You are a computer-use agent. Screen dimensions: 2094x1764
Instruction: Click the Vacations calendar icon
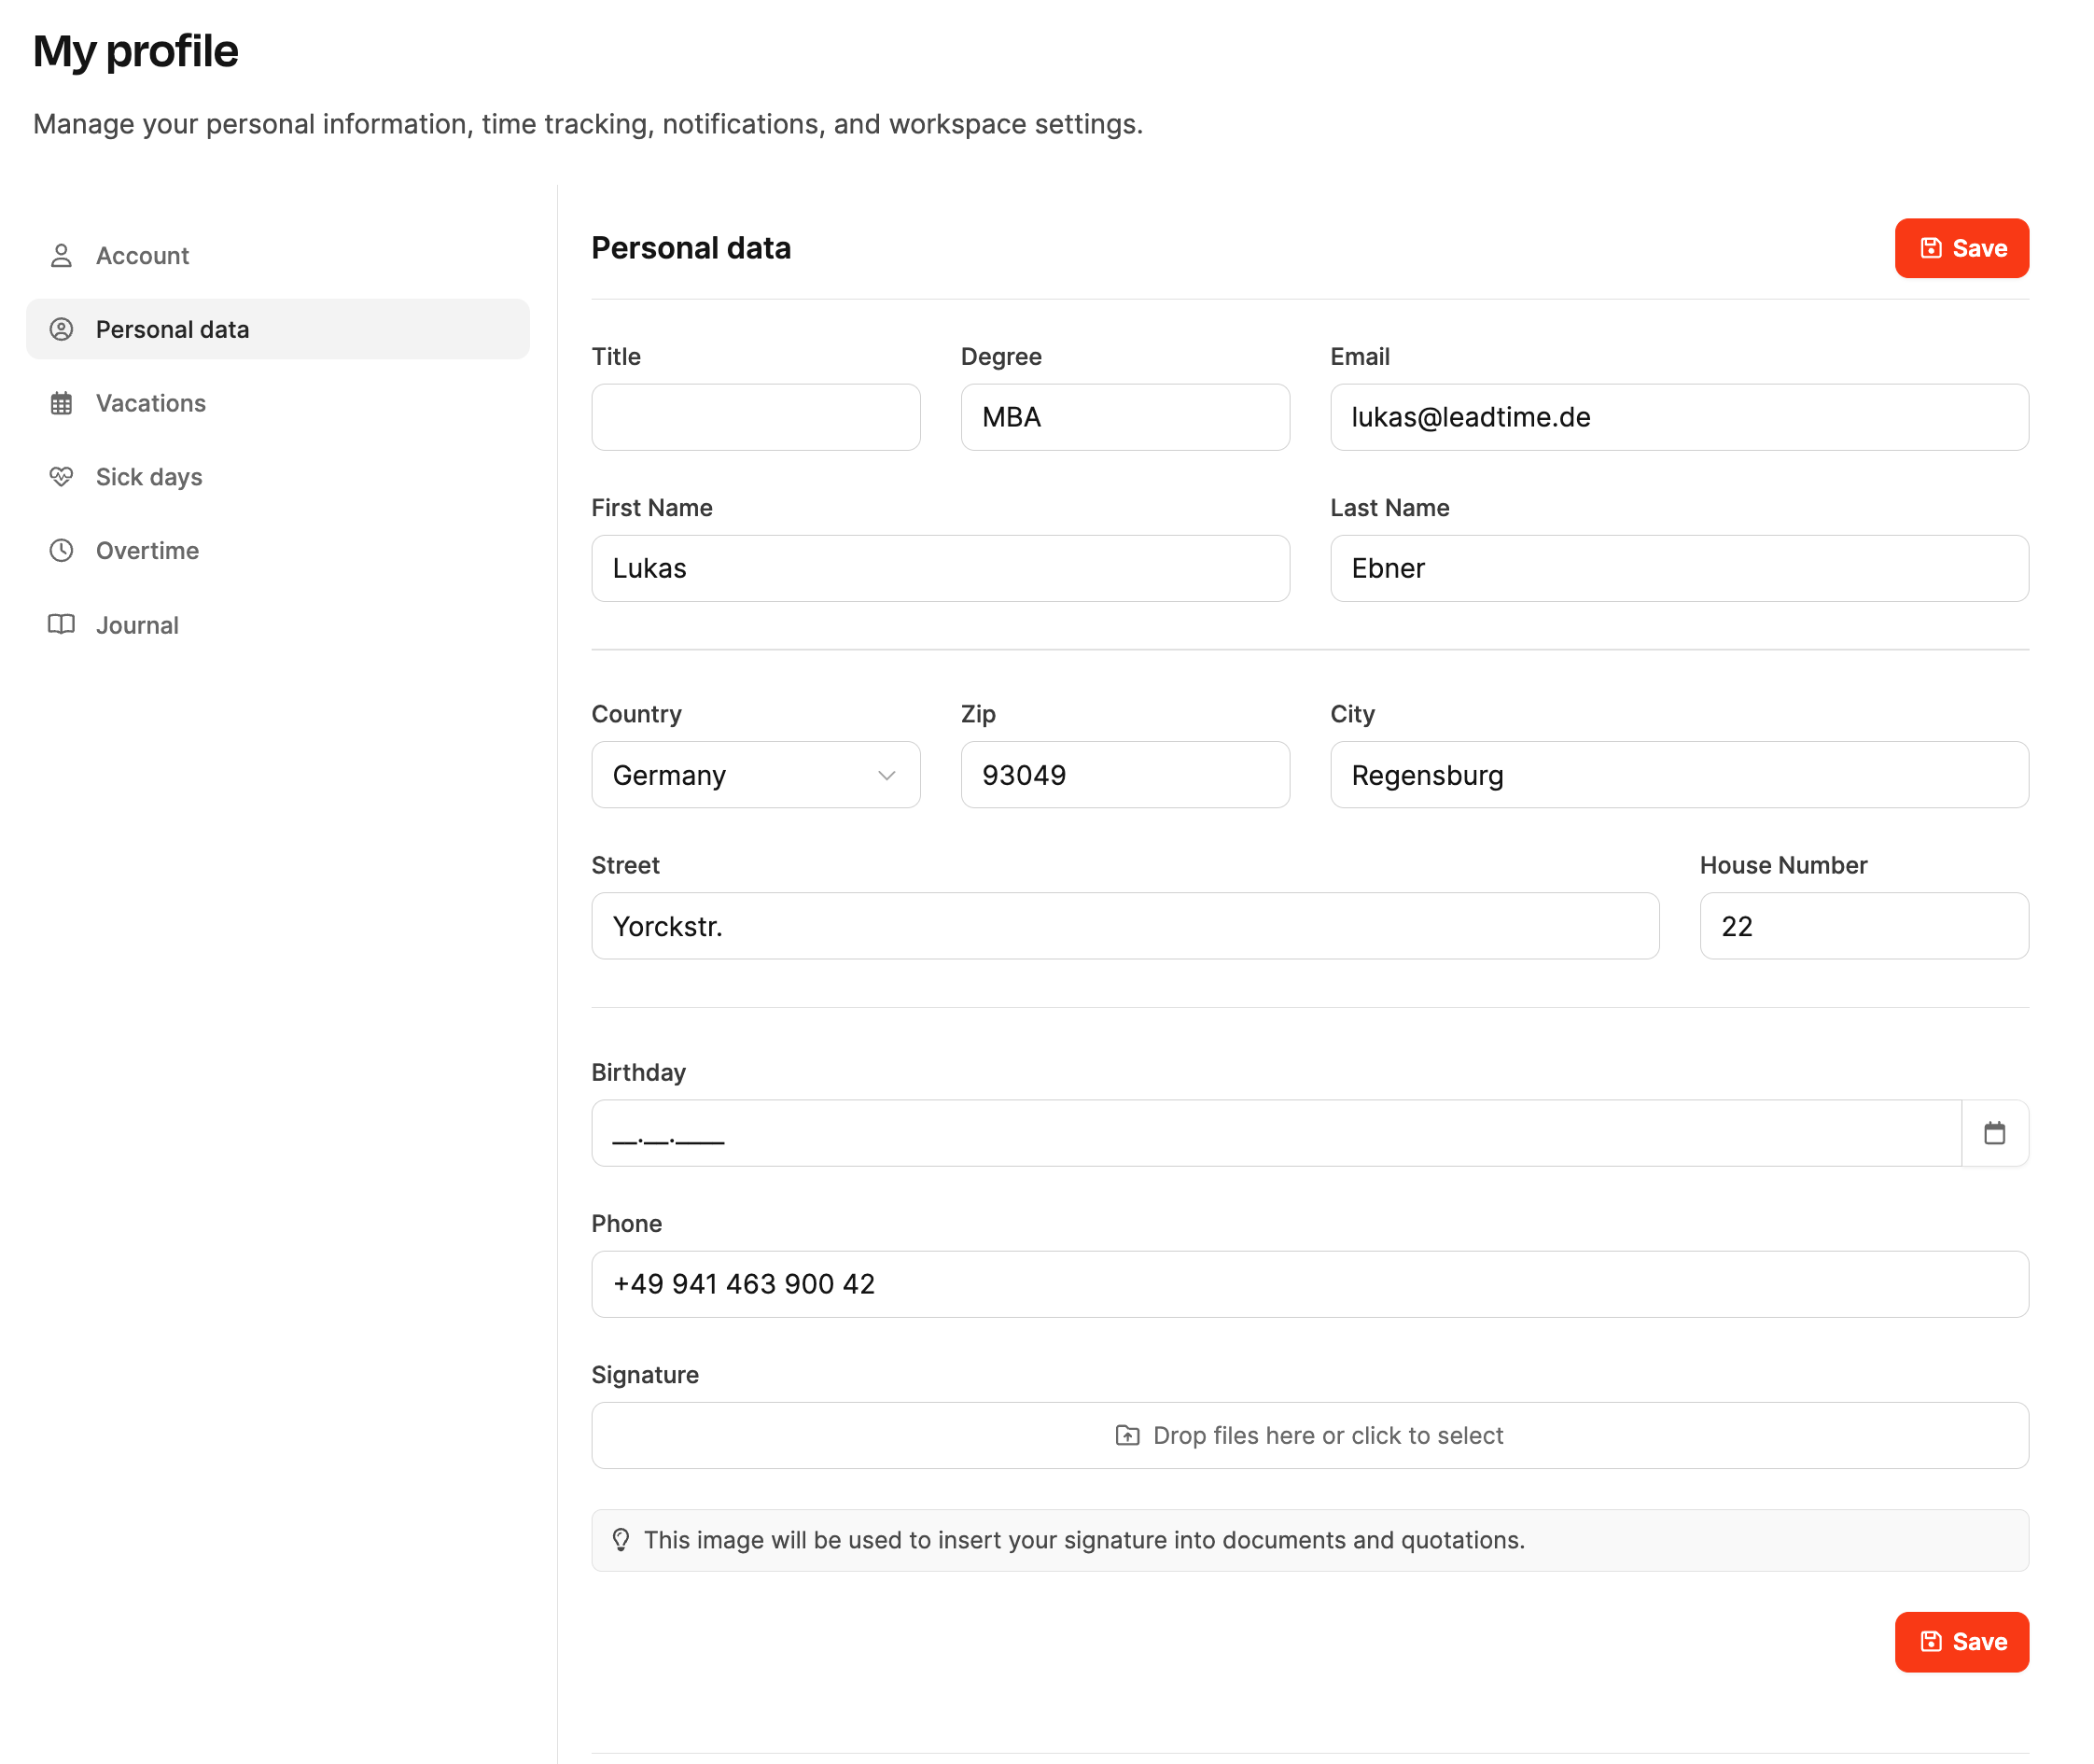point(61,403)
